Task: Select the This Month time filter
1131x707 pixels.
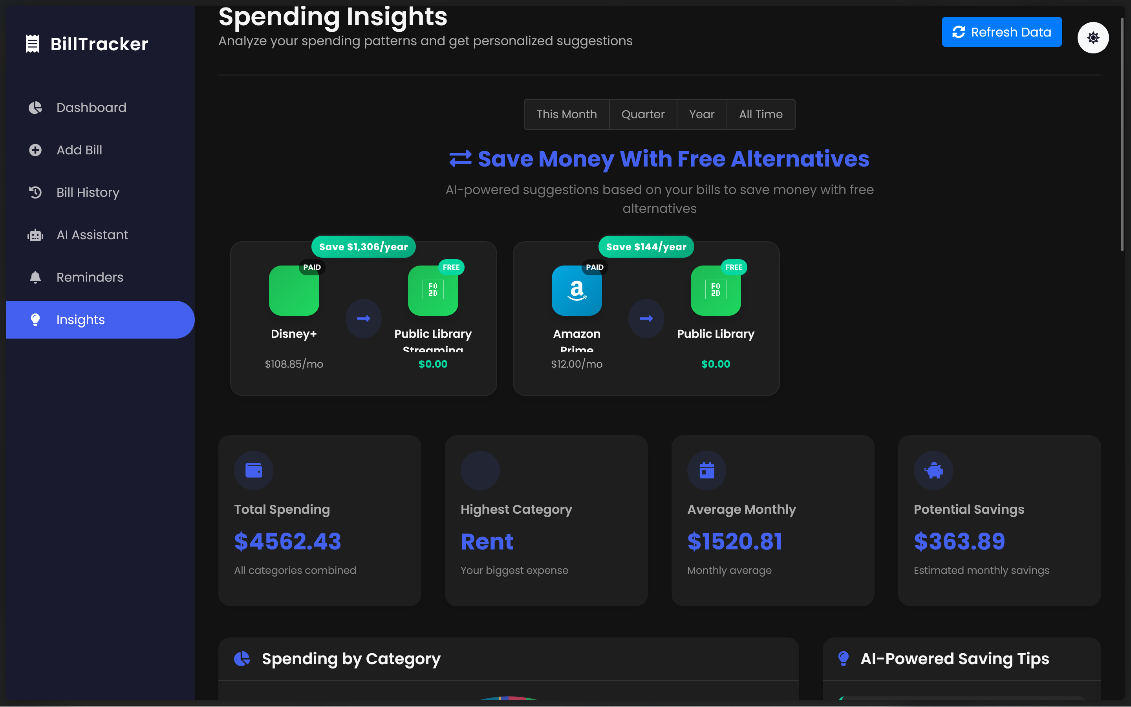Action: [x=566, y=114]
